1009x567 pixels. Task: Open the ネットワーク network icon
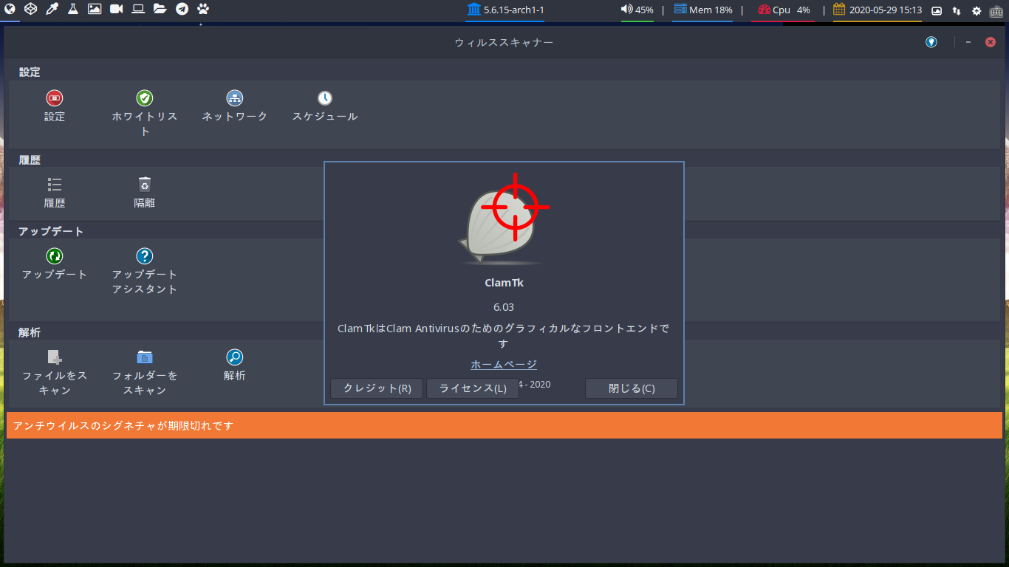pyautogui.click(x=235, y=98)
